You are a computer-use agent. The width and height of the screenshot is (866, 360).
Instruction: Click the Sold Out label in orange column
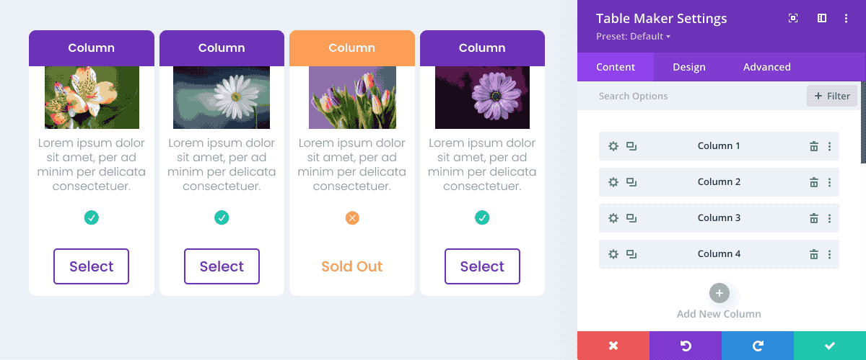click(352, 266)
